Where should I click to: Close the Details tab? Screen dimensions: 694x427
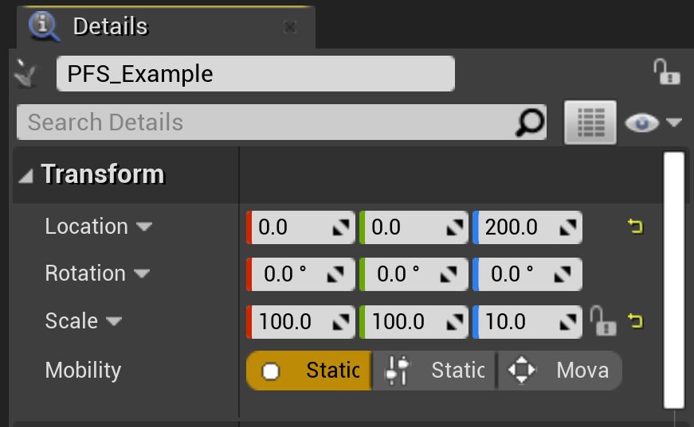click(290, 27)
